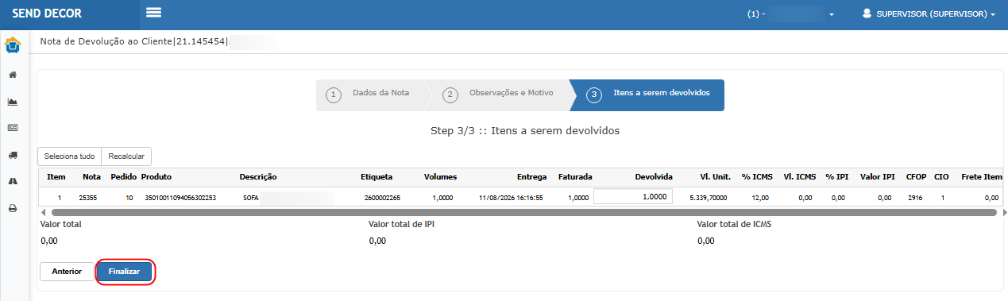This screenshot has width=1008, height=301.
Task: Open the area chart sidebar icon
Action: [13, 102]
